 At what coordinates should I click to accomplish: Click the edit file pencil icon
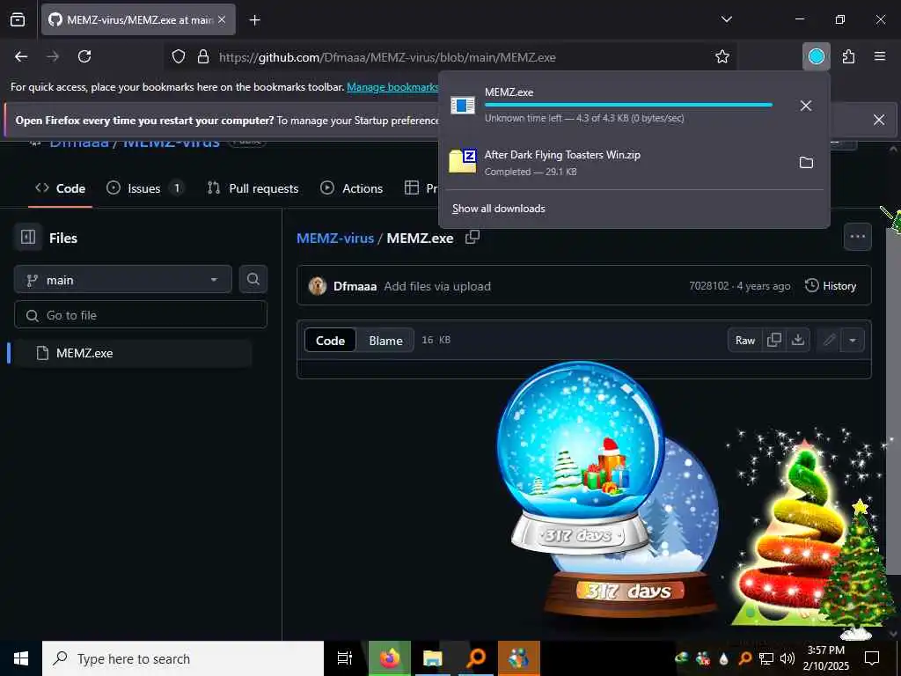pos(829,341)
